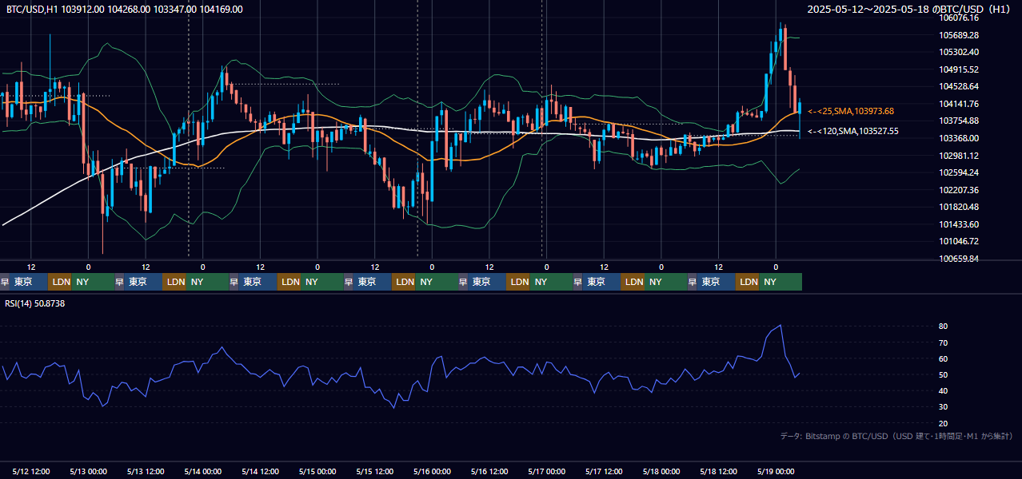Click the 5/17 00:00 time label
This screenshot has width=1022, height=479.
pos(547,471)
